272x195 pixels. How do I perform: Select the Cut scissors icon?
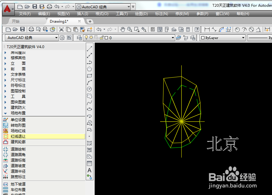tap(61, 29)
